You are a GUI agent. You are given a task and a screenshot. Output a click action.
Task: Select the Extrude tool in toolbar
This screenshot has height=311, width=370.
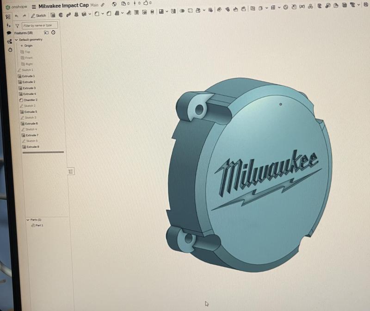(x=53, y=15)
